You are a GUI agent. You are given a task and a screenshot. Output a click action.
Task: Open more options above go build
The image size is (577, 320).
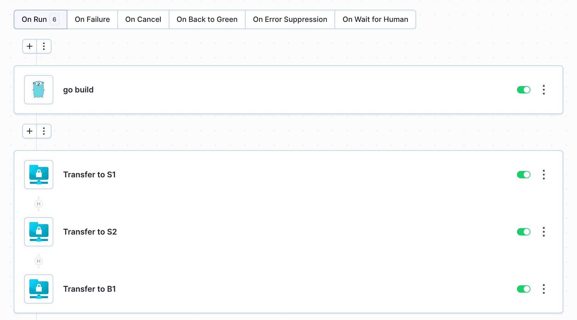point(44,46)
